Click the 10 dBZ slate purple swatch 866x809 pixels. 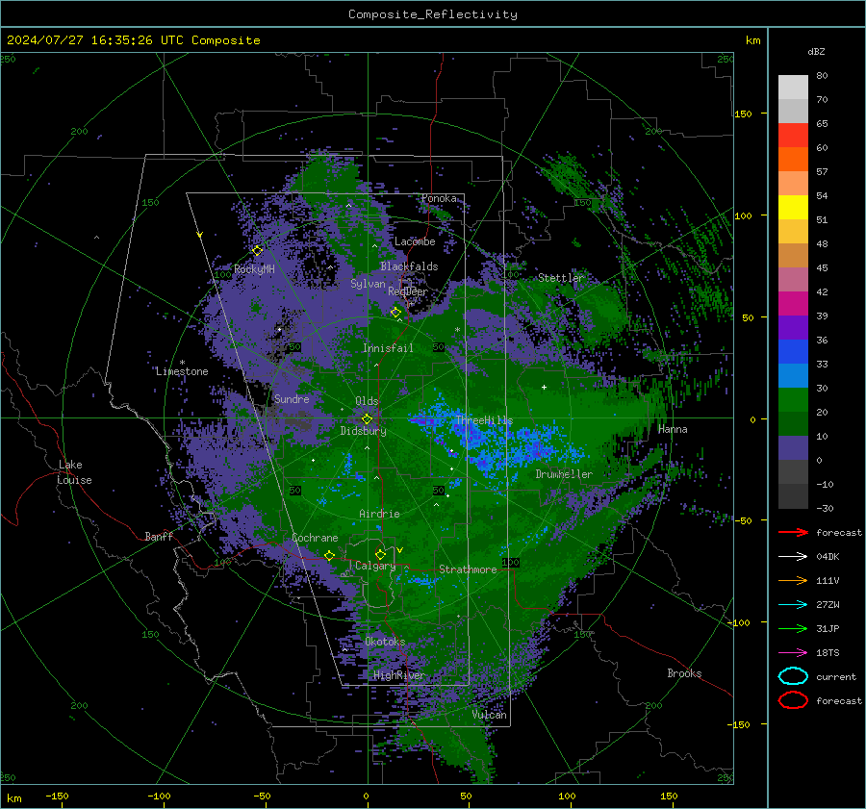point(793,447)
